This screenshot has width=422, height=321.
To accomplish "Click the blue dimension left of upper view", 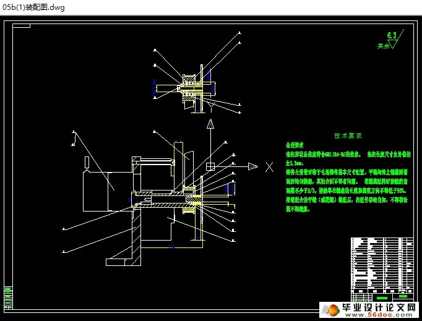I will (x=154, y=88).
